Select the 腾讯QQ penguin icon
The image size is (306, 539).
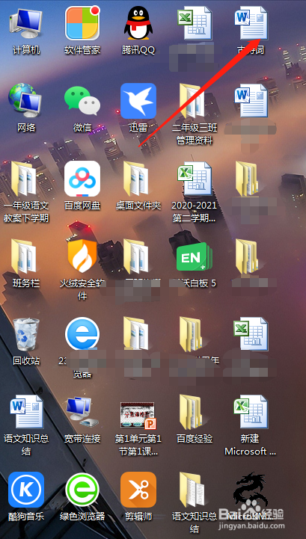coord(138,23)
